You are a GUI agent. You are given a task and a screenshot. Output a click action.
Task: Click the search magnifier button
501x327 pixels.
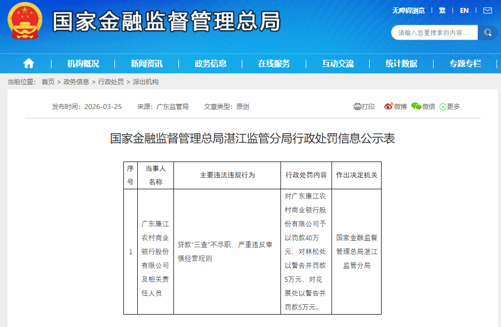[x=488, y=32]
